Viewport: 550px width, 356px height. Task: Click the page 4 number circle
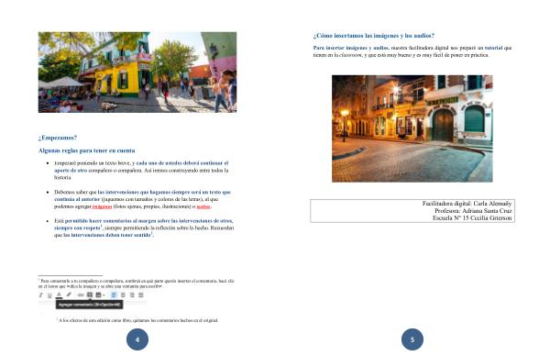click(x=137, y=339)
